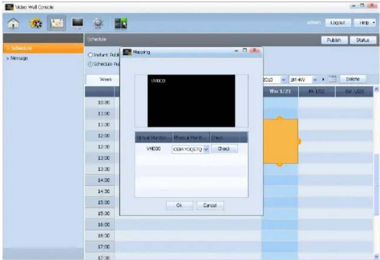Click the vertical scrollbar thumb
This screenshot has width=380, height=260.
coord(376,185)
